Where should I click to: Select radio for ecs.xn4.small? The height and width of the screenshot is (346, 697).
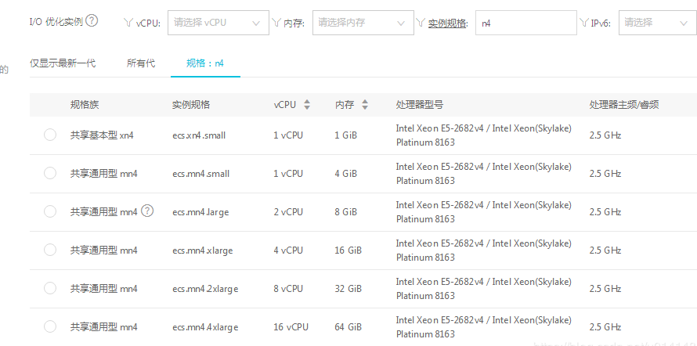(50, 135)
